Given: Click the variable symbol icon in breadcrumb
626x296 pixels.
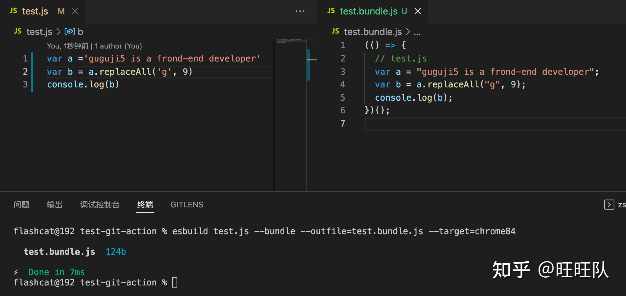Looking at the screenshot, I should 70,31.
